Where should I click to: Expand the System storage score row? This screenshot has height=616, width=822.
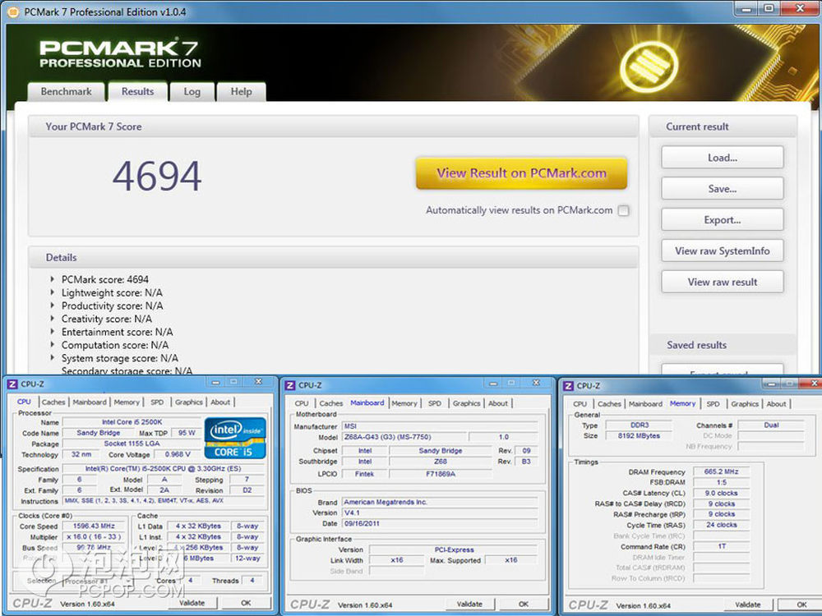point(52,358)
